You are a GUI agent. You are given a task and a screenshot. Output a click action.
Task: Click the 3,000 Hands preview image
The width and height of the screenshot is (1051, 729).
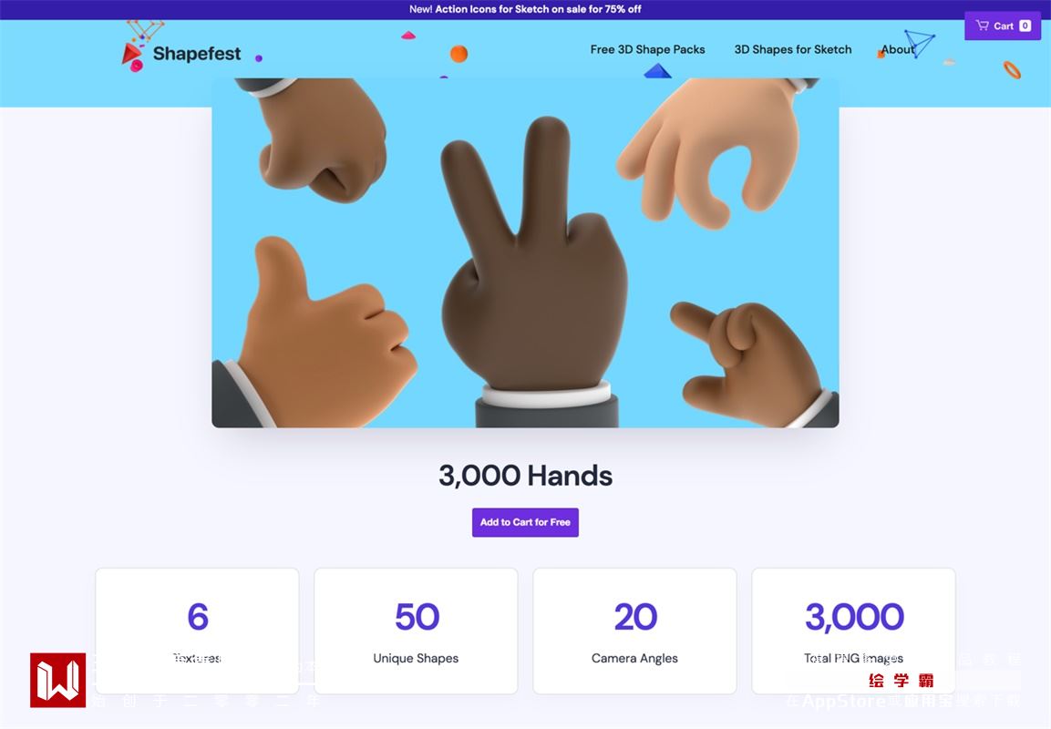tap(525, 252)
